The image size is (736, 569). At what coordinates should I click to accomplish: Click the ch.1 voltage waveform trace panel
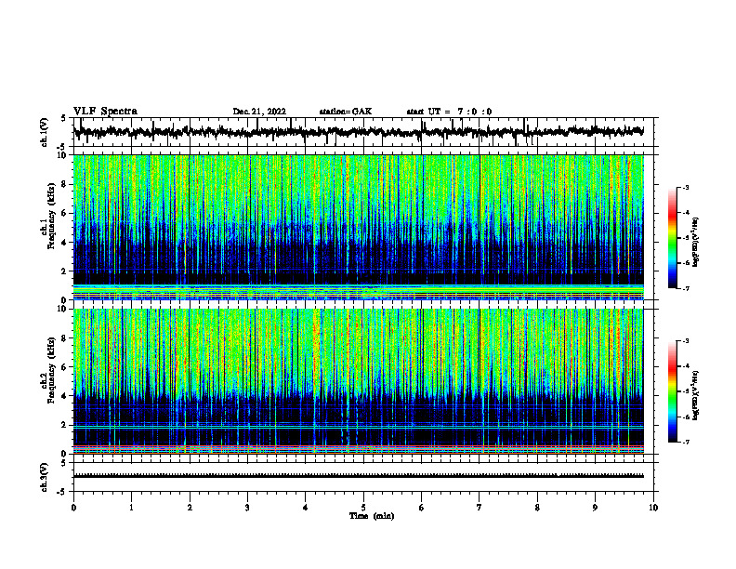365,132
